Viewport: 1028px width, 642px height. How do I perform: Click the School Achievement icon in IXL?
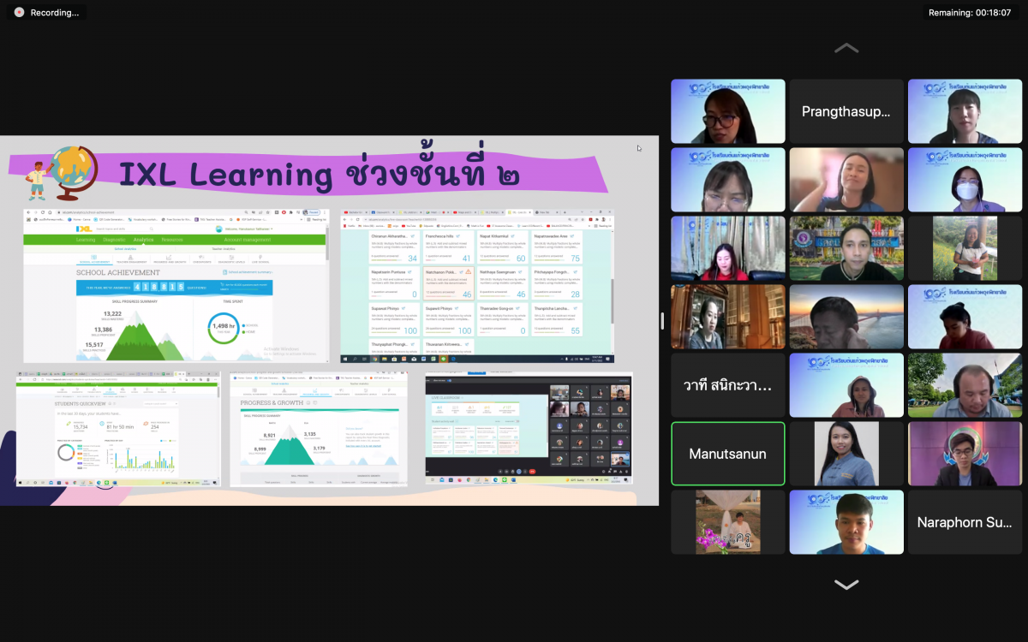tap(94, 257)
